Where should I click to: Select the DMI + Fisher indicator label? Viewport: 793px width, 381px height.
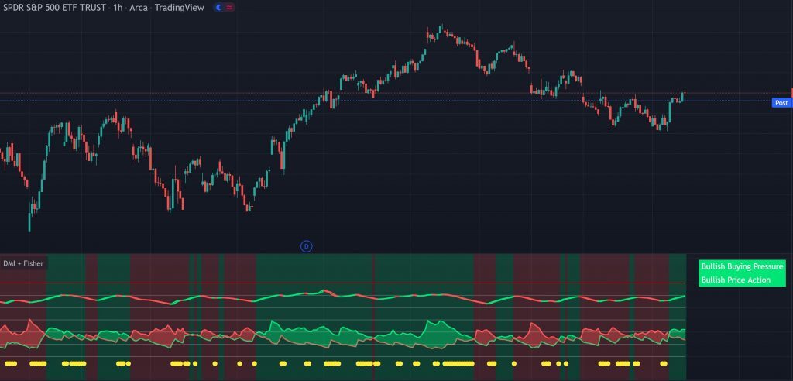coord(25,263)
